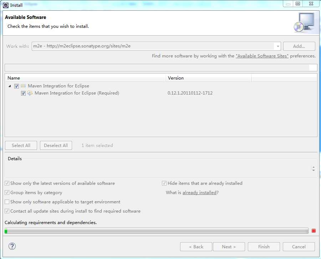
Task: Select the Maven Integration for Eclipse category row
Action: [161, 86]
